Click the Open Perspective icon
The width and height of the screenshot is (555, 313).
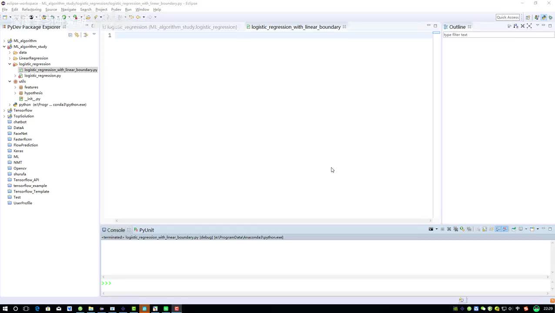point(528,17)
